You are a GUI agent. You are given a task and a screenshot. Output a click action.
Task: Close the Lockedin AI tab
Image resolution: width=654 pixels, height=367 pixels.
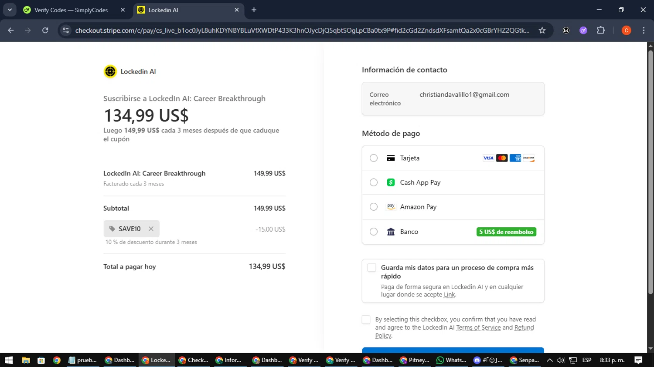[x=237, y=10]
